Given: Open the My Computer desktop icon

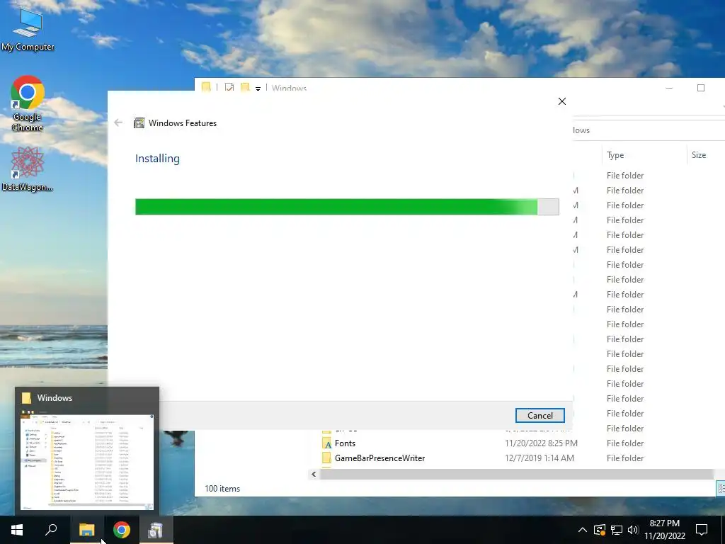Looking at the screenshot, I should point(28,28).
